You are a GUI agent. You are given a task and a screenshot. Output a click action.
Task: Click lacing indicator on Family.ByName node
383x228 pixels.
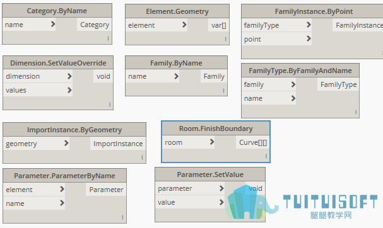(223, 91)
